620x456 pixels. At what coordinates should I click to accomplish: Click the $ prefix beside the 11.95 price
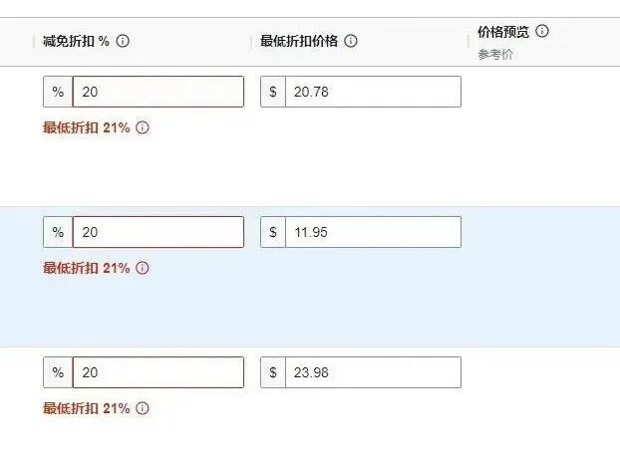(x=273, y=232)
